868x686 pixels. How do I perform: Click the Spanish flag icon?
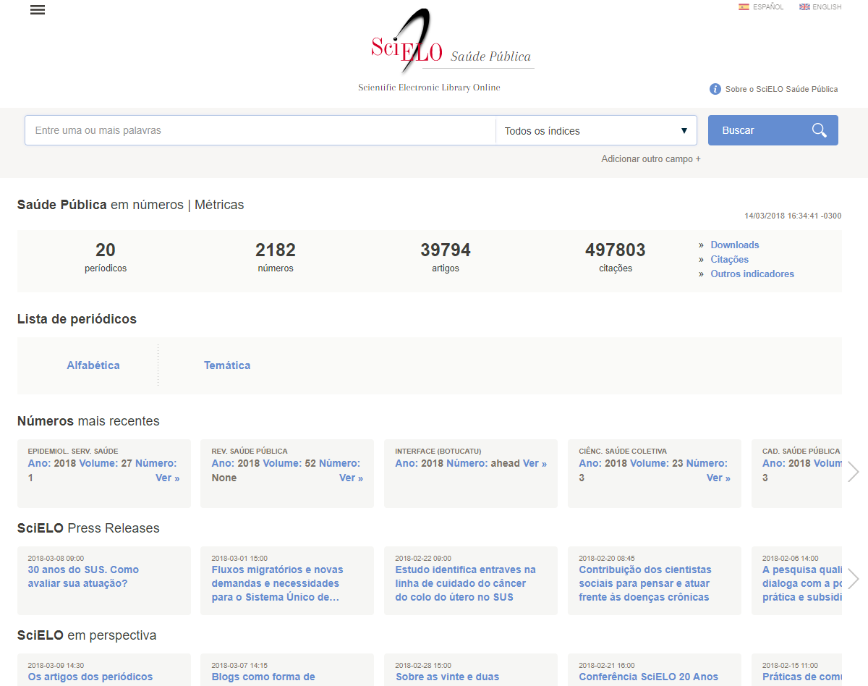pyautogui.click(x=743, y=7)
